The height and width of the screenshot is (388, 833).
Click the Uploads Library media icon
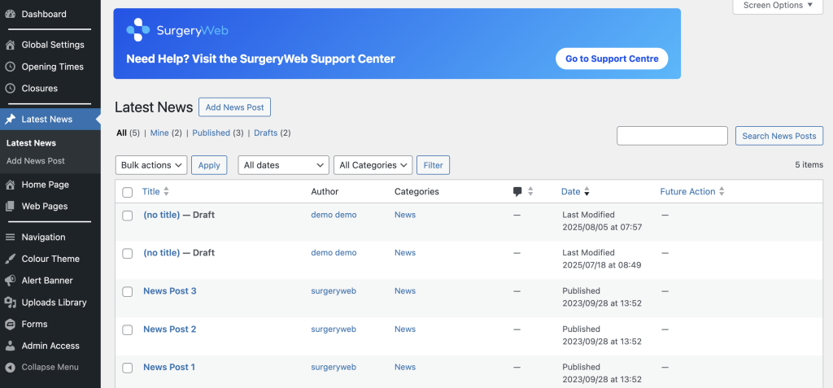(x=10, y=303)
